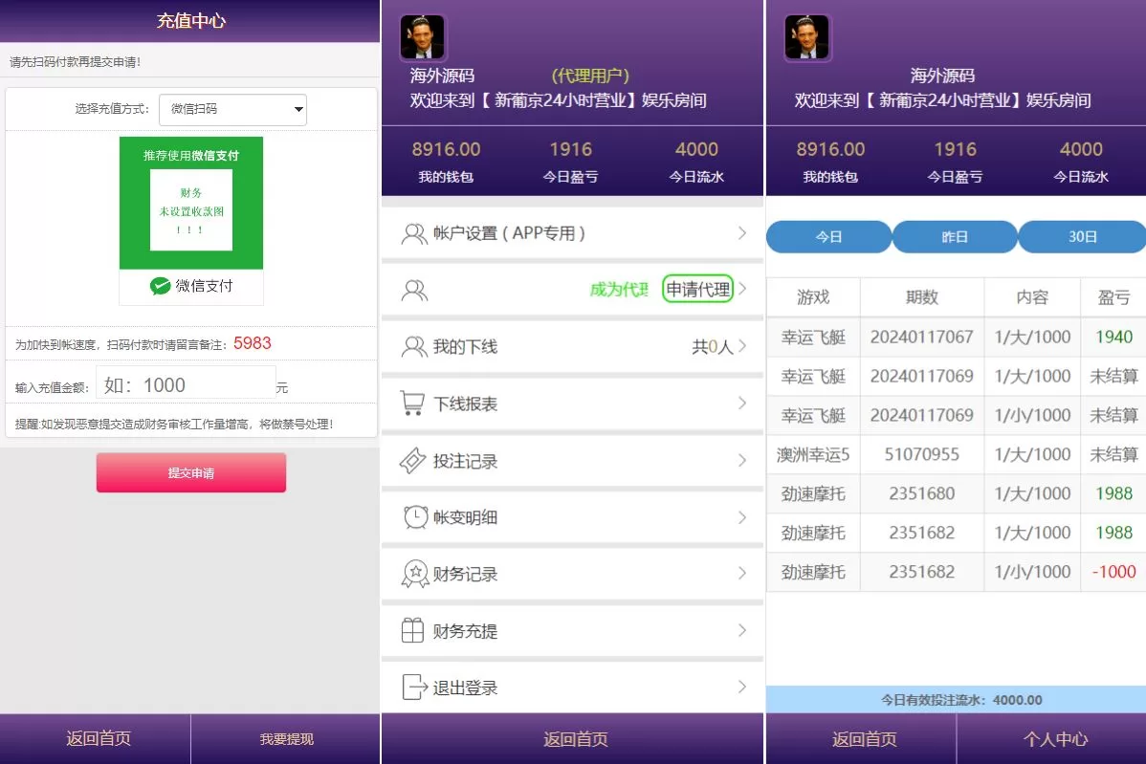
Task: Expand the 财务记录 row chevron
Action: click(742, 574)
